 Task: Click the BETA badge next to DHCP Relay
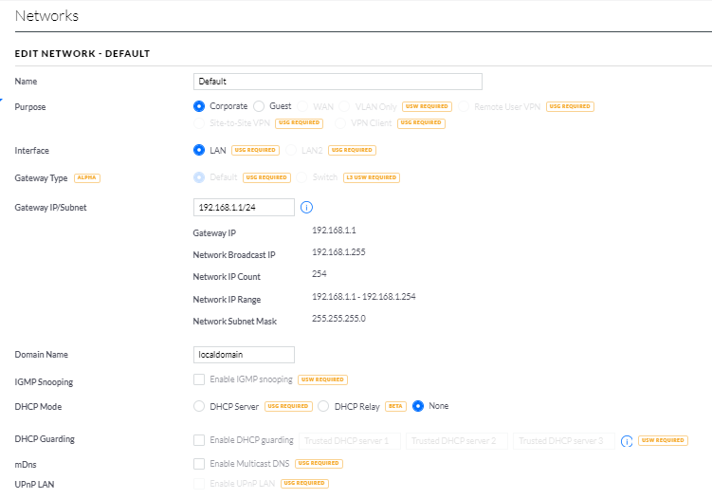[396, 406]
